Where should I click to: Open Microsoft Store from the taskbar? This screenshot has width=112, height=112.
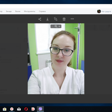(4, 109)
